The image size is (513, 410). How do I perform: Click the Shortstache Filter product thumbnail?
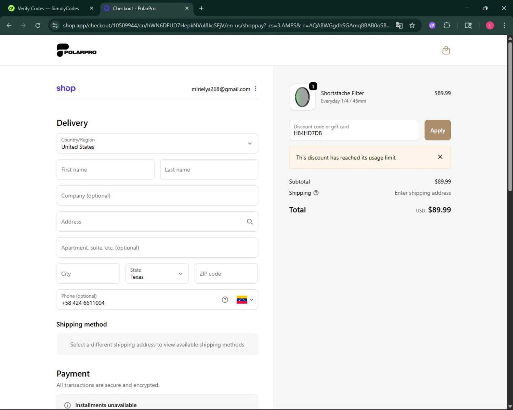302,97
